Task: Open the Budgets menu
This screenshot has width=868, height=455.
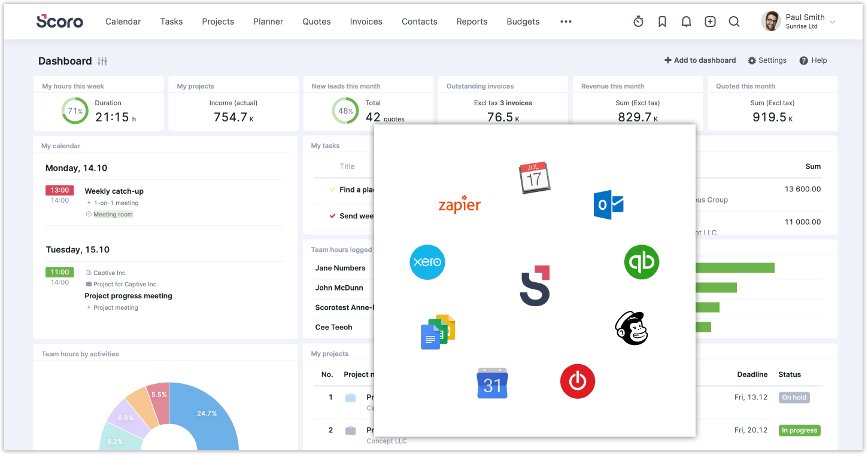Action: pos(523,22)
